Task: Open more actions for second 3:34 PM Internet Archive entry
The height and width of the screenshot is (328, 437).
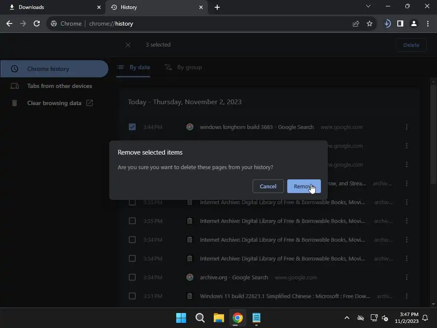Action: tap(407, 258)
